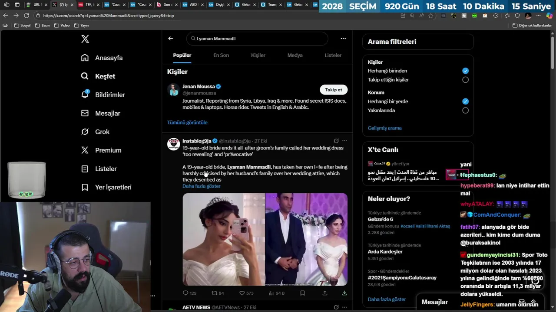
Task: Open Bildirimler notifications
Action: coord(103,94)
